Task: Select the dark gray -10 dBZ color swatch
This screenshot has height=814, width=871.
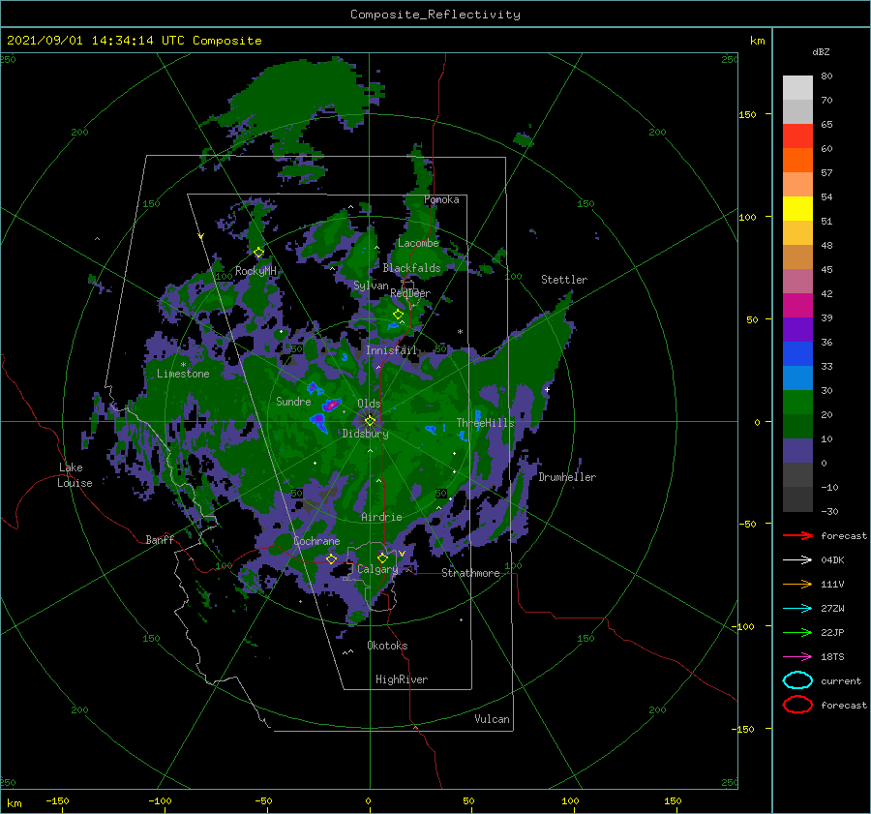Action: coord(797,498)
